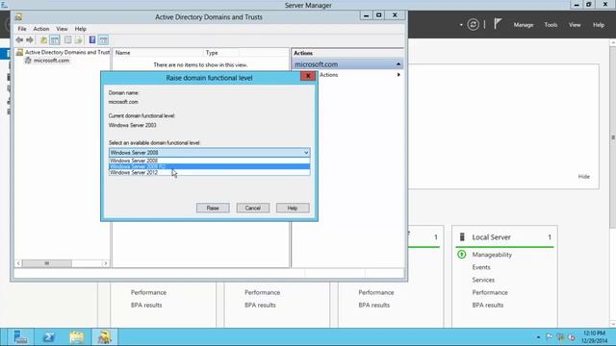Open the View menu in MMC window
This screenshot has width=616, height=346.
point(62,29)
